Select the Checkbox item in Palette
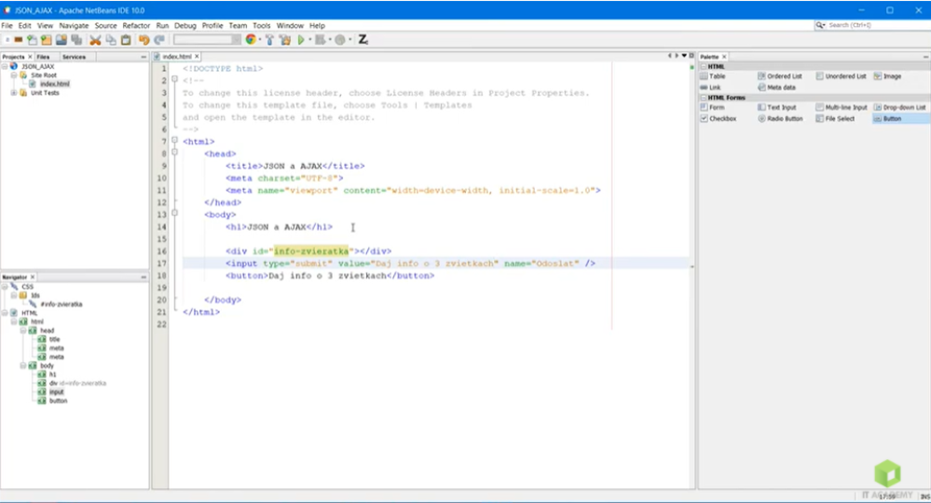The height and width of the screenshot is (503, 931). point(718,119)
